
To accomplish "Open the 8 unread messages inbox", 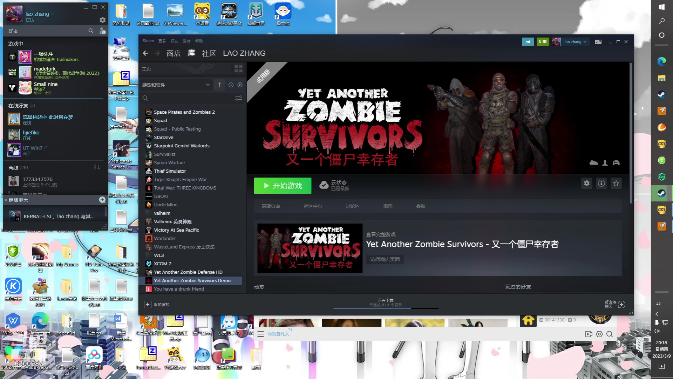I will click(543, 42).
